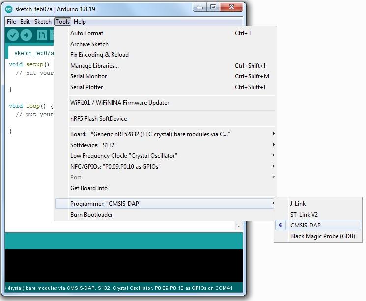Image resolution: width=366 pixels, height=301 pixels.
Task: Switch to sketch_feb07a tab
Action: tap(31, 53)
